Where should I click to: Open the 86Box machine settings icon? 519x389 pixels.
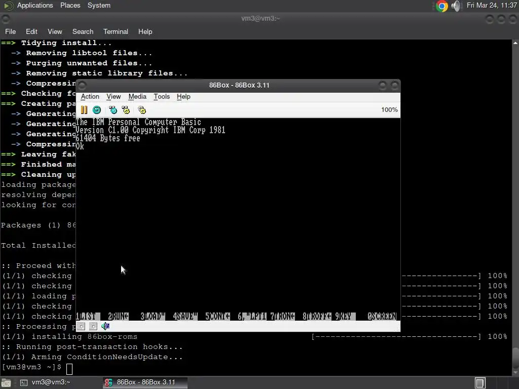142,110
